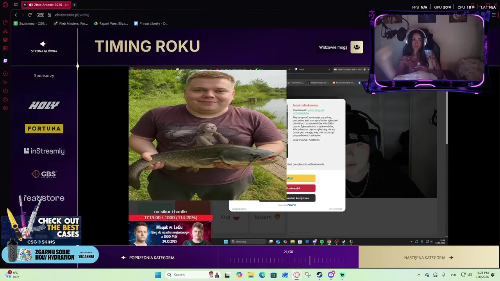The width and height of the screenshot is (500, 281).
Task: Open the Settings gear sidebar icon
Action: [5, 108]
